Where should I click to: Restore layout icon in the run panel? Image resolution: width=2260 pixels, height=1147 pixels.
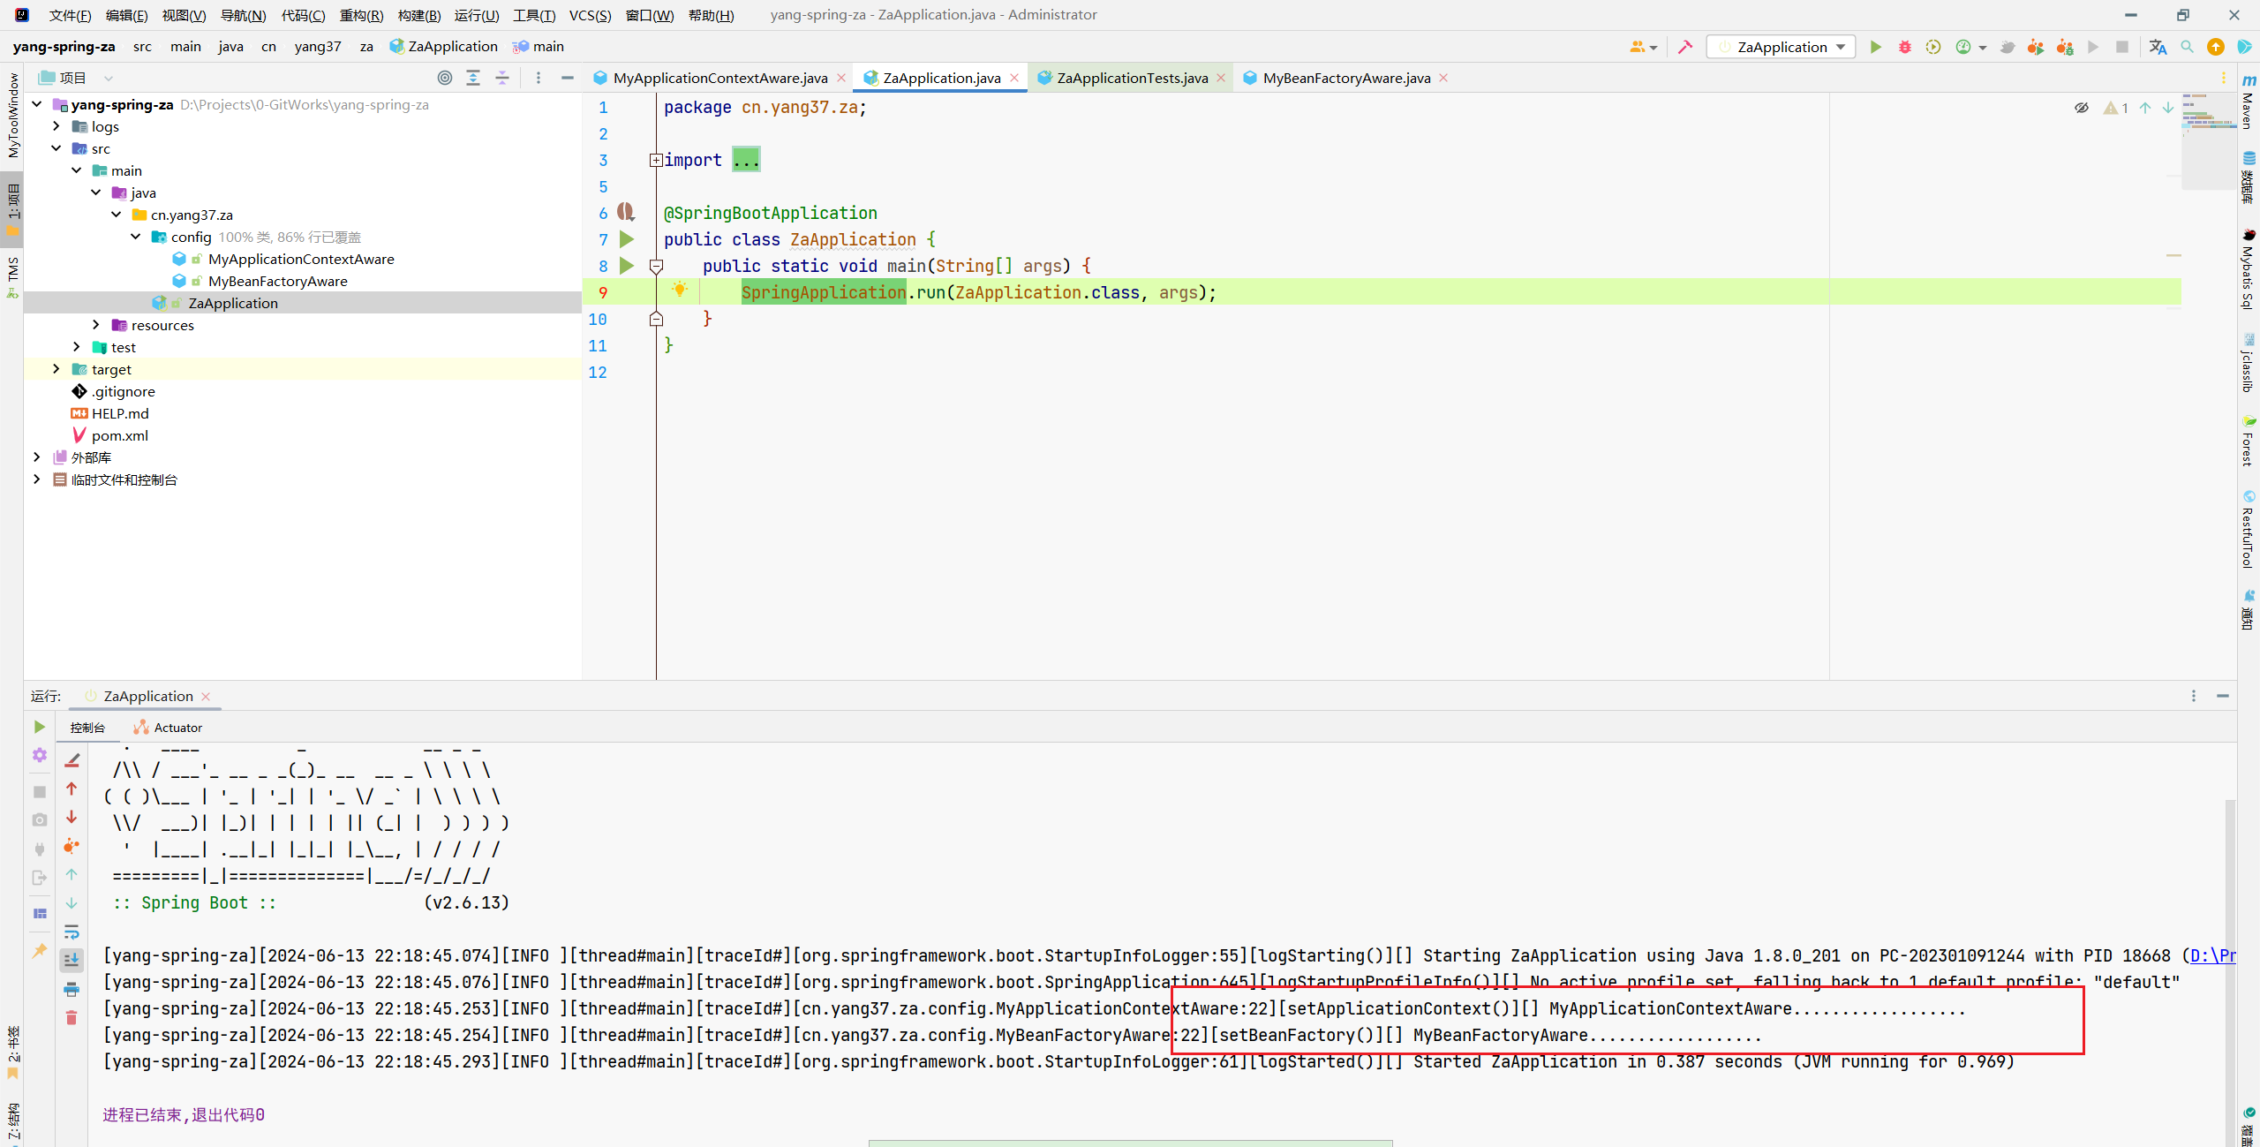click(40, 913)
